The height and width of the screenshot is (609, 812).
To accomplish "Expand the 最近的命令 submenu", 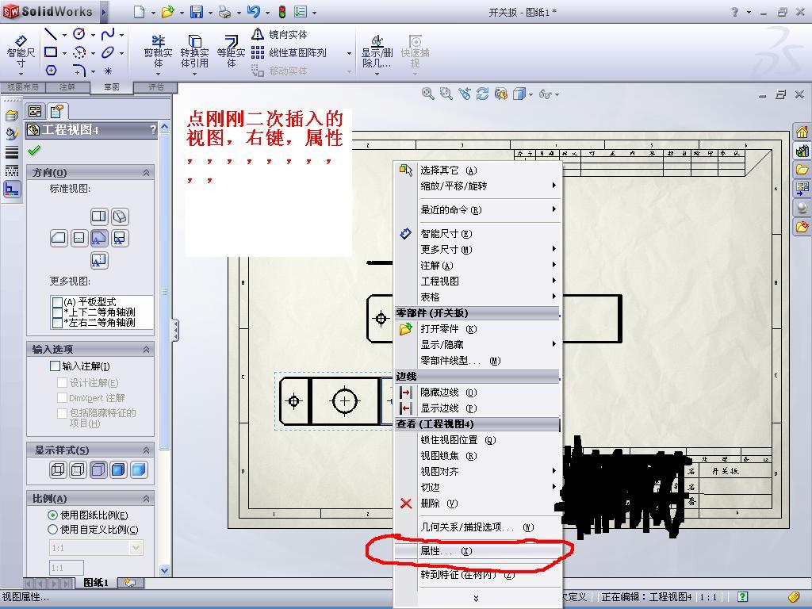I will coord(477,209).
